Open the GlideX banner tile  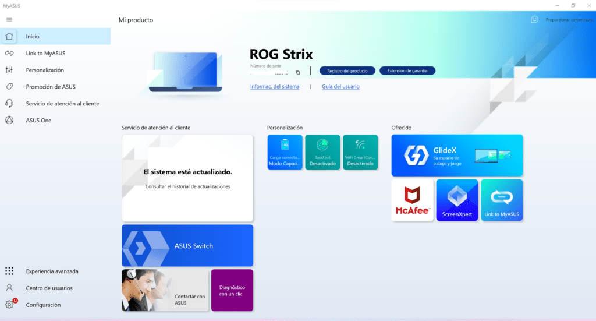457,155
